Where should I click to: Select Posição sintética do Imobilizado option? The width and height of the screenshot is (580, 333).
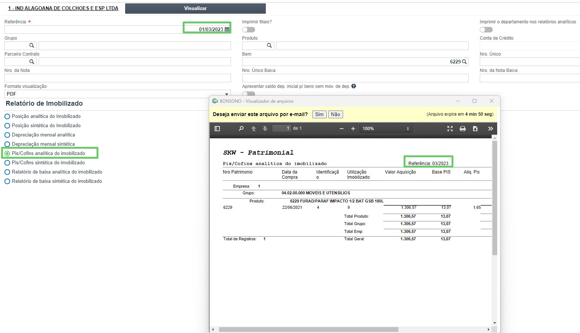point(7,126)
